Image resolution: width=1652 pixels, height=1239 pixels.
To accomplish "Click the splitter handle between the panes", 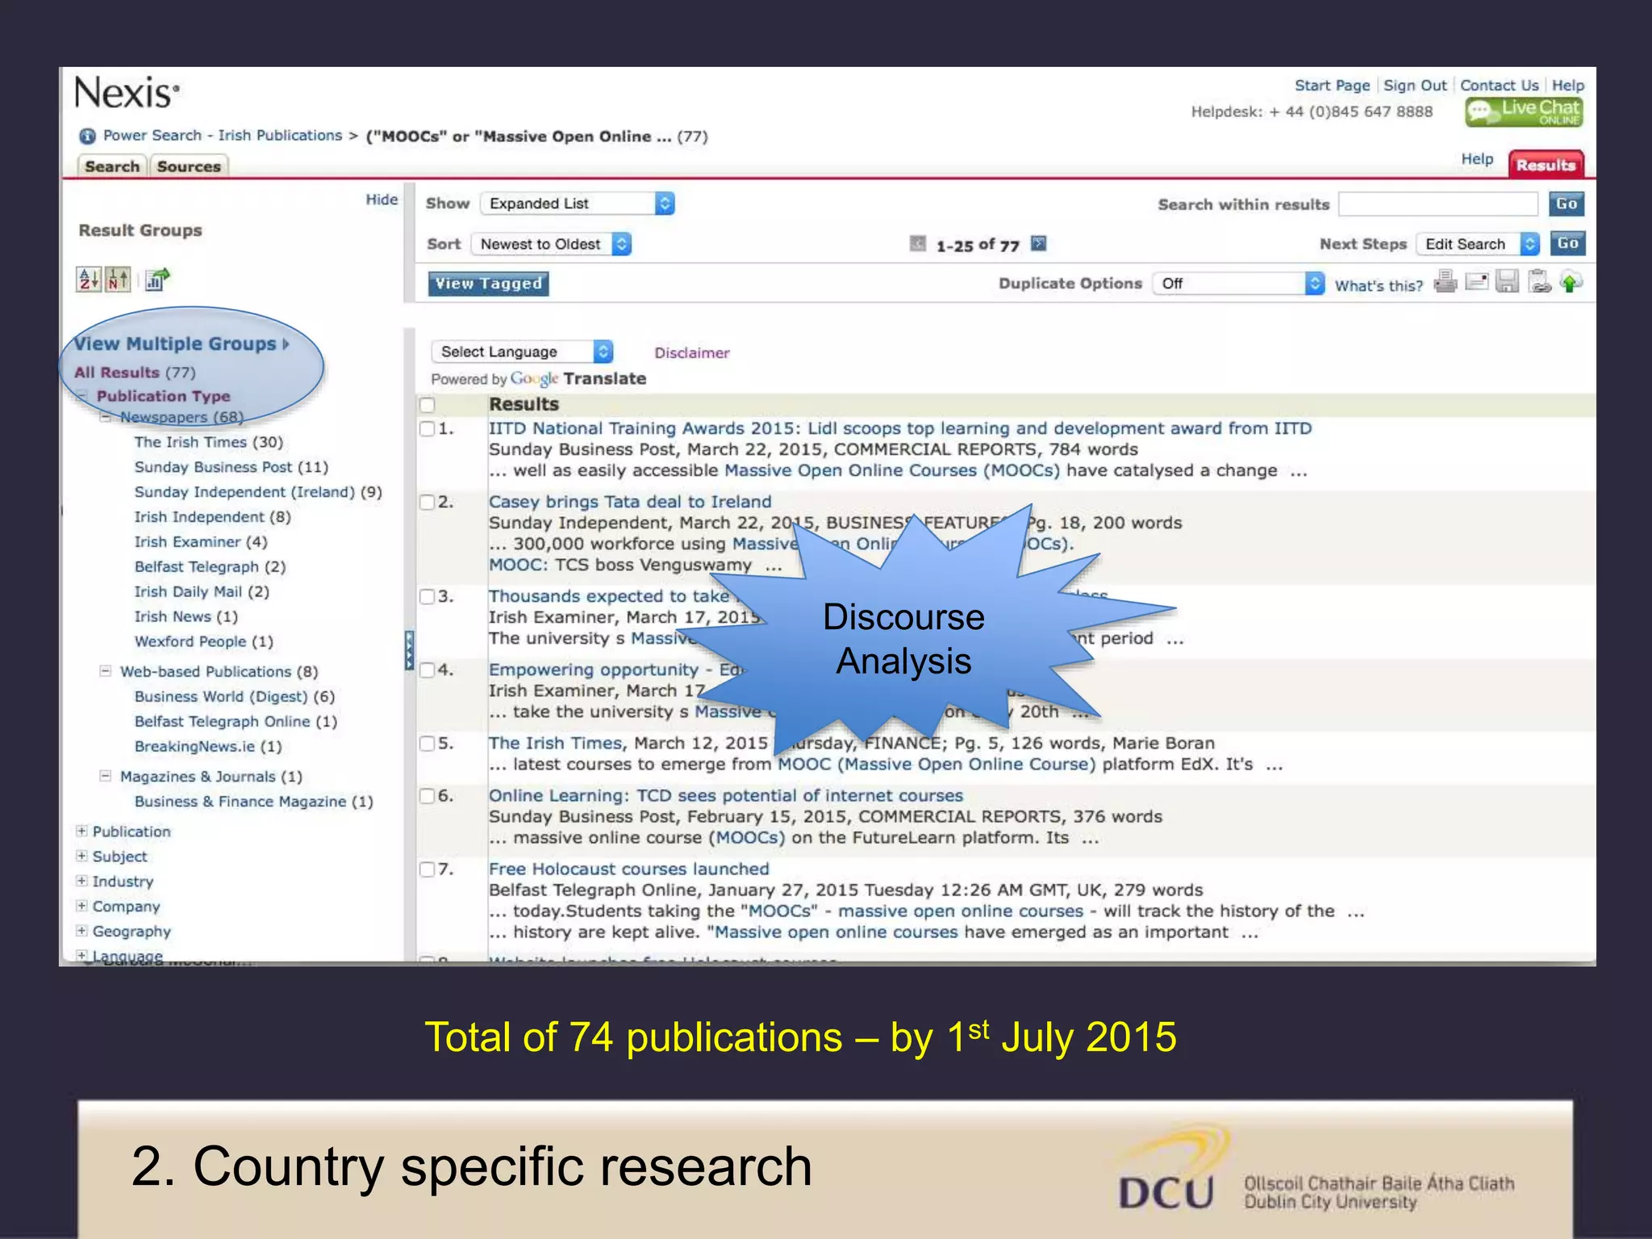I will pyautogui.click(x=409, y=651).
